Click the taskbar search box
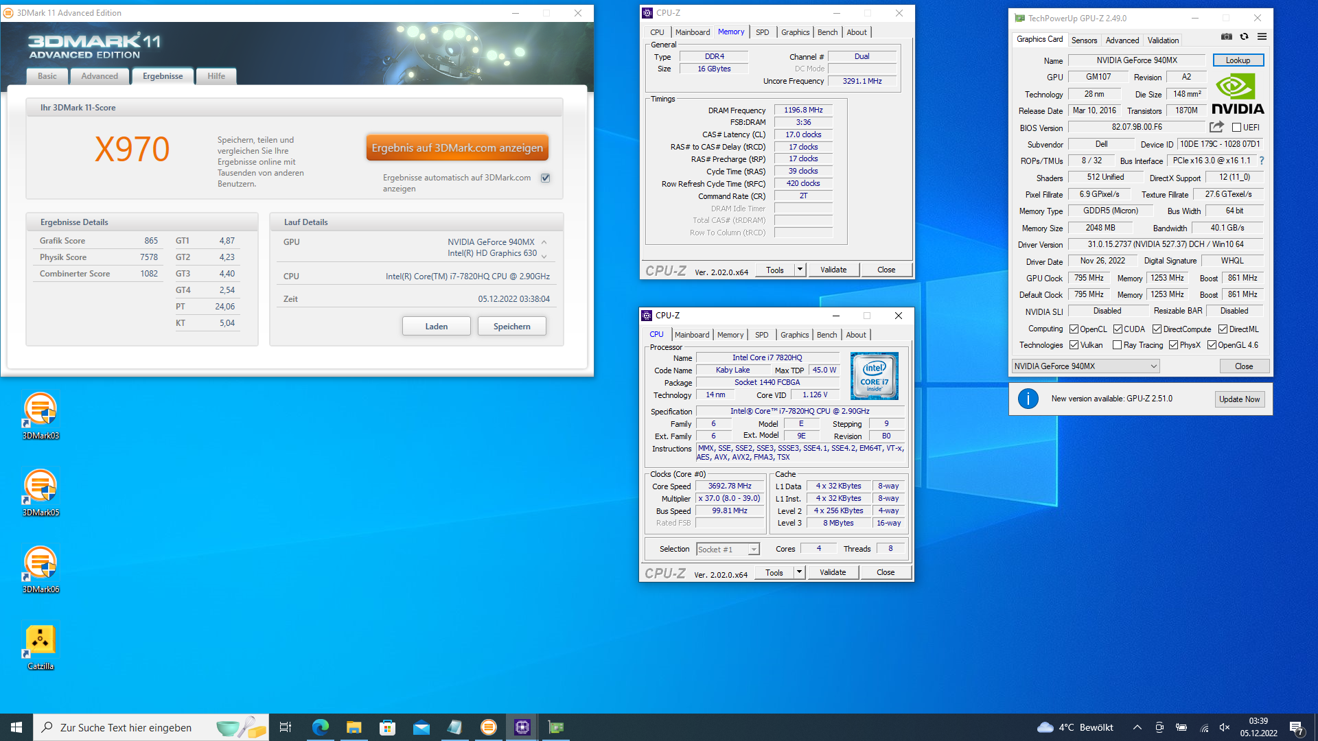 pyautogui.click(x=151, y=727)
